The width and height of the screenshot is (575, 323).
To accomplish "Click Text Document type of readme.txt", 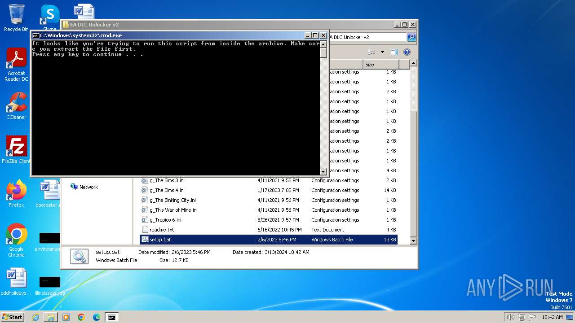I will click(x=327, y=230).
